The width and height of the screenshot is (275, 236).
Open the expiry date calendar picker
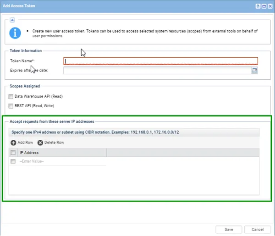(x=254, y=70)
